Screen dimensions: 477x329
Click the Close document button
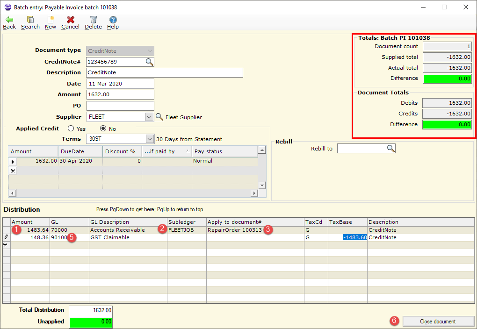pos(438,322)
